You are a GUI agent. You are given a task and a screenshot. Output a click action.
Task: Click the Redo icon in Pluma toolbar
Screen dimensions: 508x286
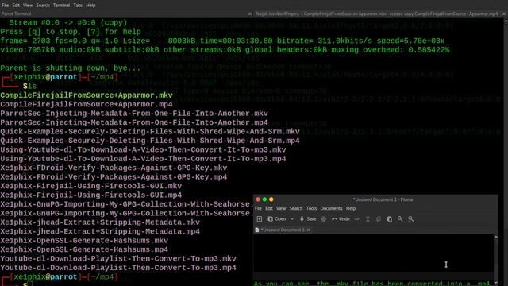pos(356,219)
